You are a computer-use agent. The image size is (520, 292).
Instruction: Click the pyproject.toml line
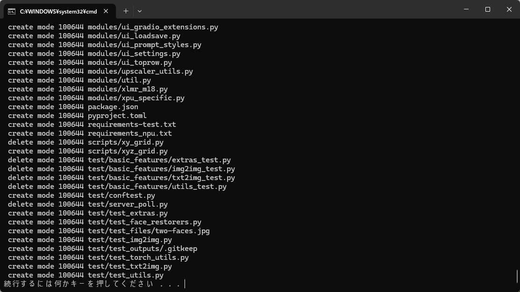pos(77,116)
